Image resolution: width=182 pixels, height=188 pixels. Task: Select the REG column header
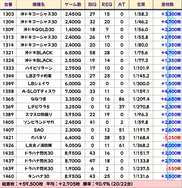pyautogui.click(x=107, y=5)
